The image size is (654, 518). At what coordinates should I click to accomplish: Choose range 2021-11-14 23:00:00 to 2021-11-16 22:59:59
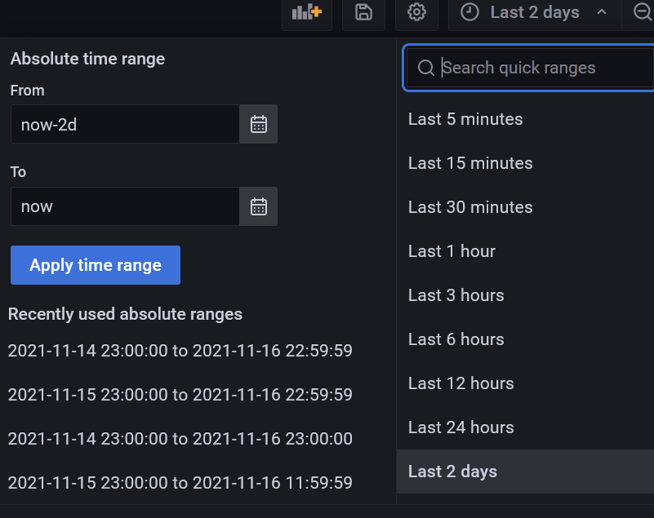(180, 350)
